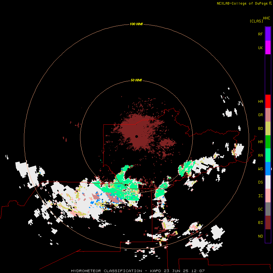The width and height of the screenshot is (273, 273).
Task: Click the UK magenta legend swatch
Action: (268, 48)
